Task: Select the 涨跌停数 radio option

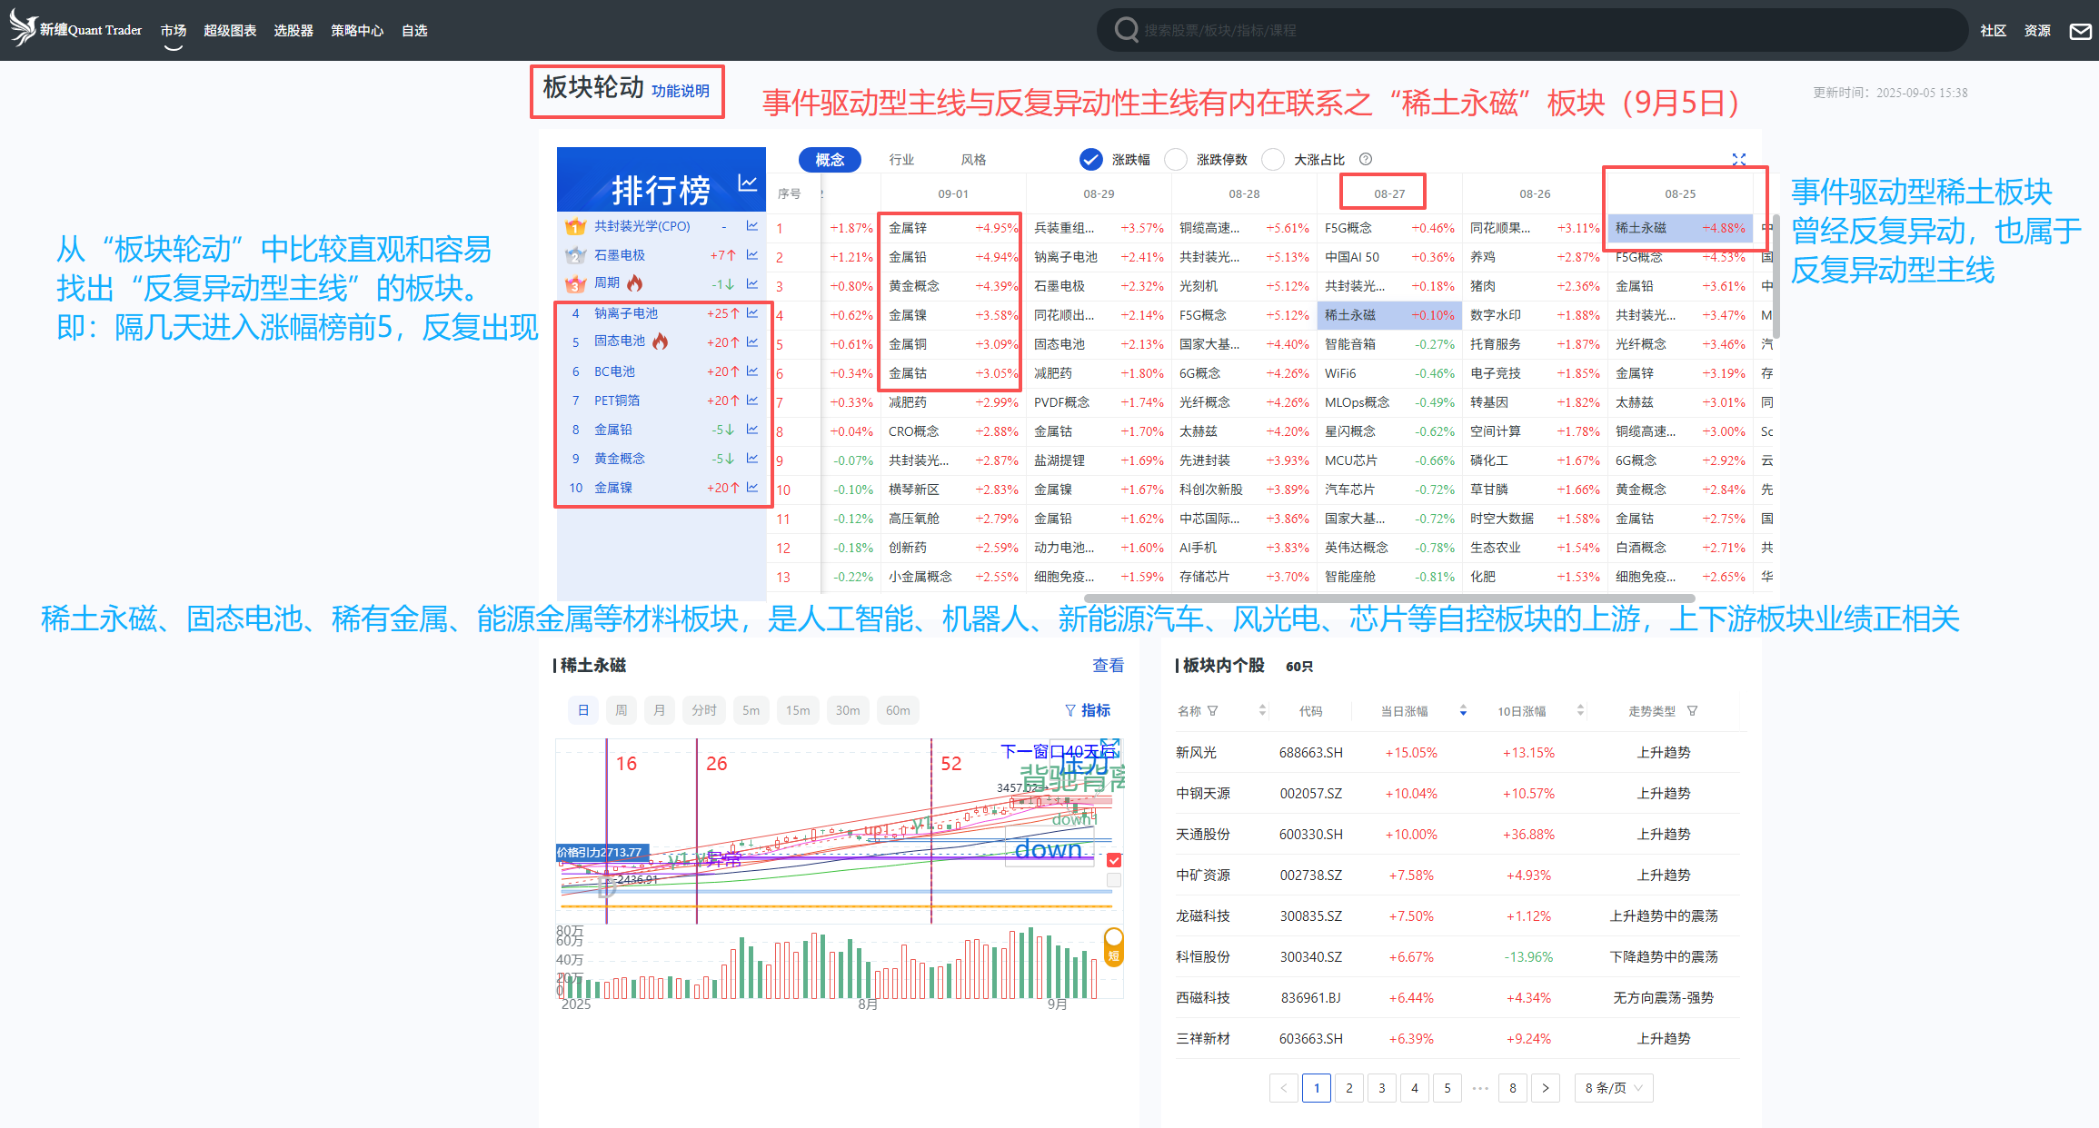Action: point(1176,160)
